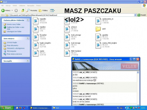Click Publikuj ten folder w sieci Web

tap(16, 28)
